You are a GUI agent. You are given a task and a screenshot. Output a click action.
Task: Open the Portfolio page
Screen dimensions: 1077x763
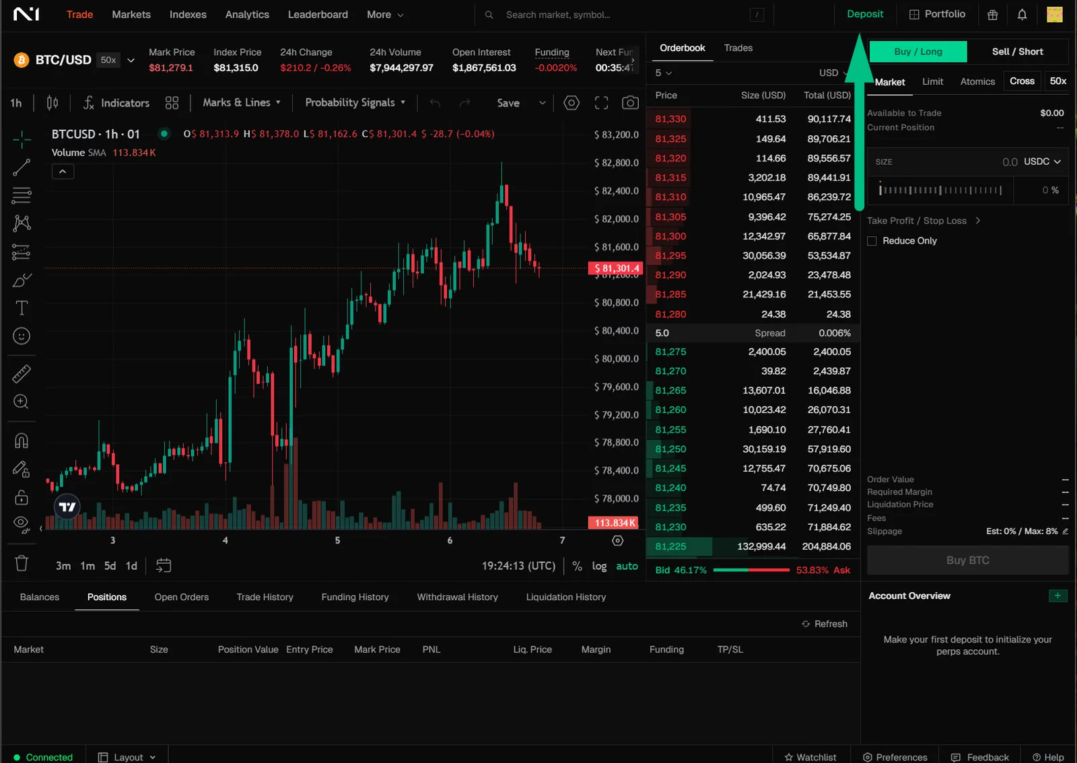click(x=937, y=14)
